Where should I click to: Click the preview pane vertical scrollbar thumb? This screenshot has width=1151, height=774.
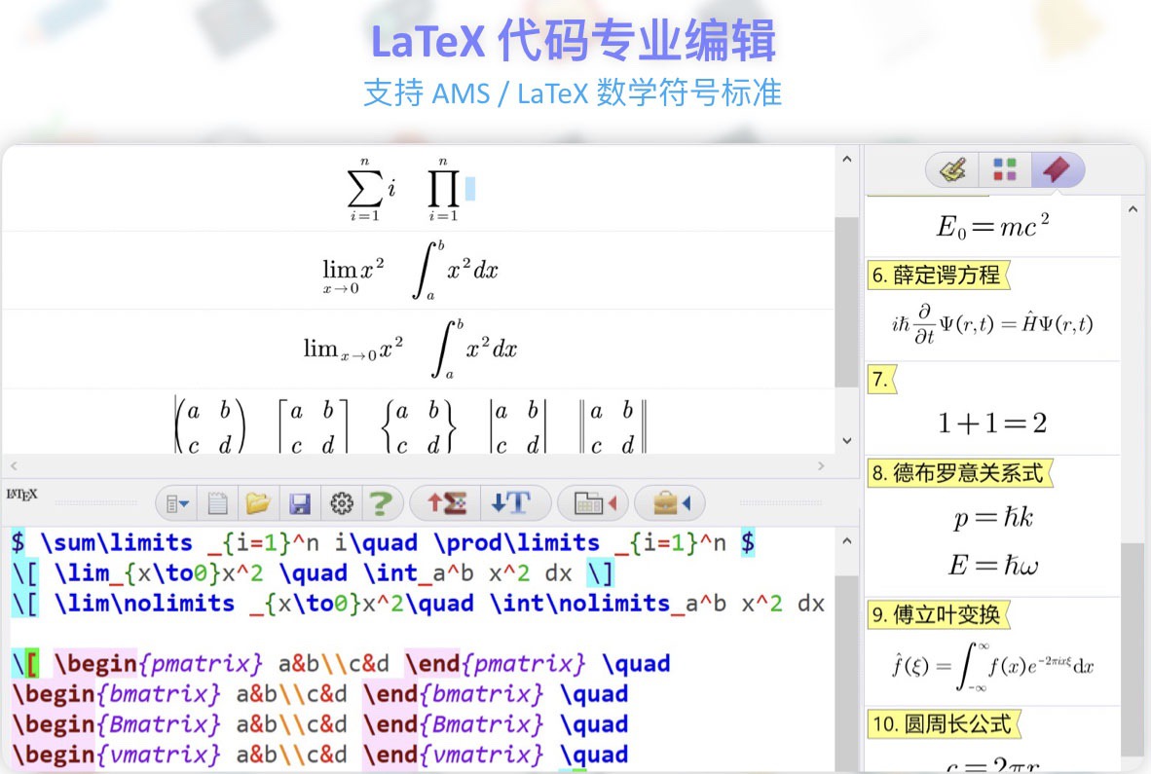tap(846, 302)
